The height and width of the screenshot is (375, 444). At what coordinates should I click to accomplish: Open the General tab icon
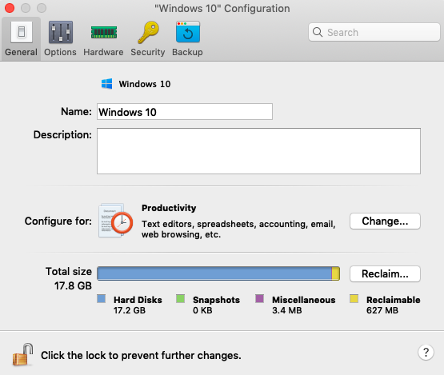[x=22, y=32]
